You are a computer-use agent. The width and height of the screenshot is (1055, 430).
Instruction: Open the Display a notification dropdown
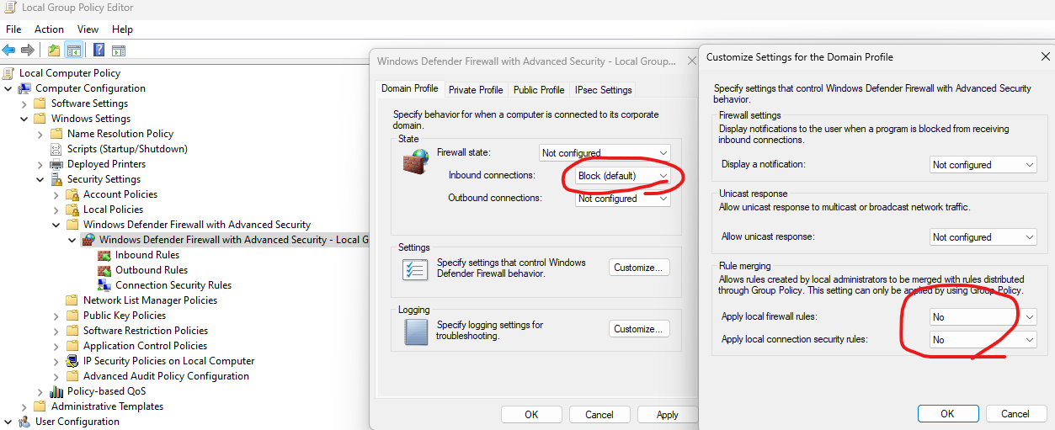coord(983,165)
